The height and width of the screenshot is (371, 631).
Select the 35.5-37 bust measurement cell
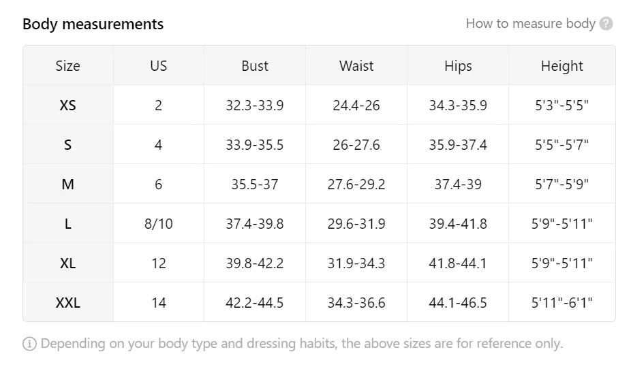[255, 184]
